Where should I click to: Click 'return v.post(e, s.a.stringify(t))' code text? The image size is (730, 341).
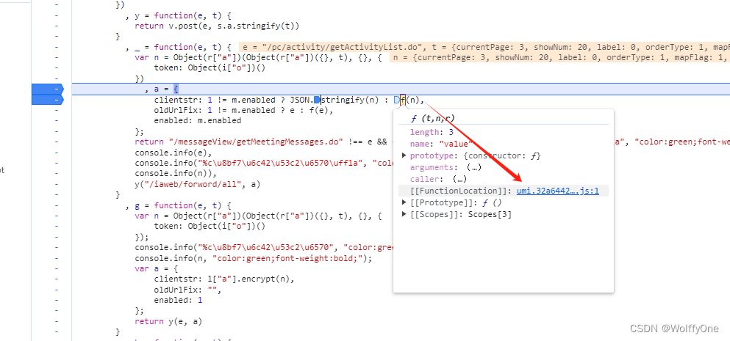[x=217, y=26]
